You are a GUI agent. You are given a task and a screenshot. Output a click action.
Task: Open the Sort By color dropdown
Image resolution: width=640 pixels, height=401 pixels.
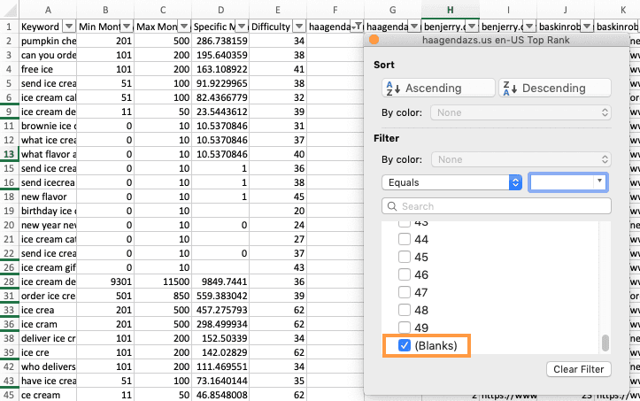click(520, 112)
